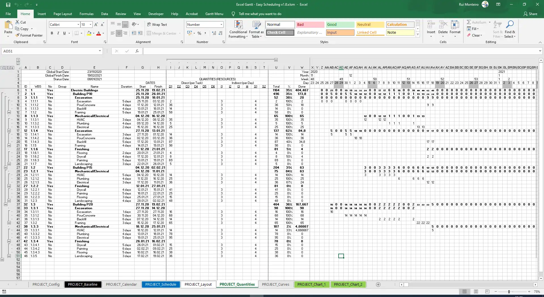544x297 pixels.
Task: Apply comma style number format
Action: [205, 33]
